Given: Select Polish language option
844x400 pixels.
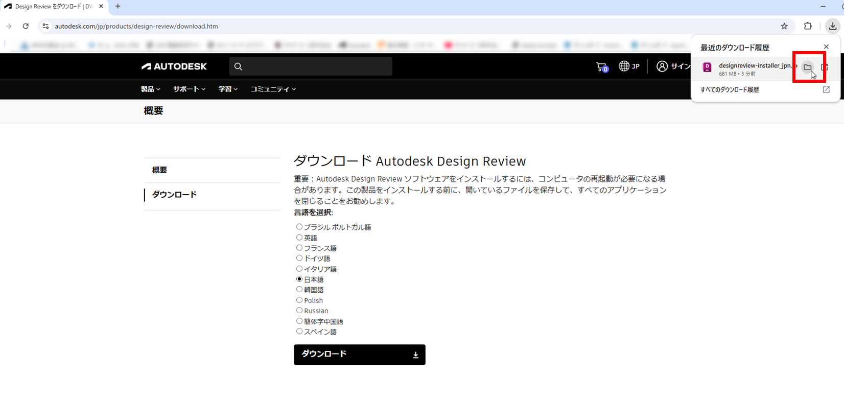Looking at the screenshot, I should tap(299, 300).
